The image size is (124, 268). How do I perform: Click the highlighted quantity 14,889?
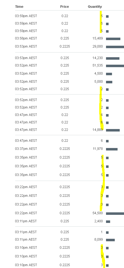98,130
